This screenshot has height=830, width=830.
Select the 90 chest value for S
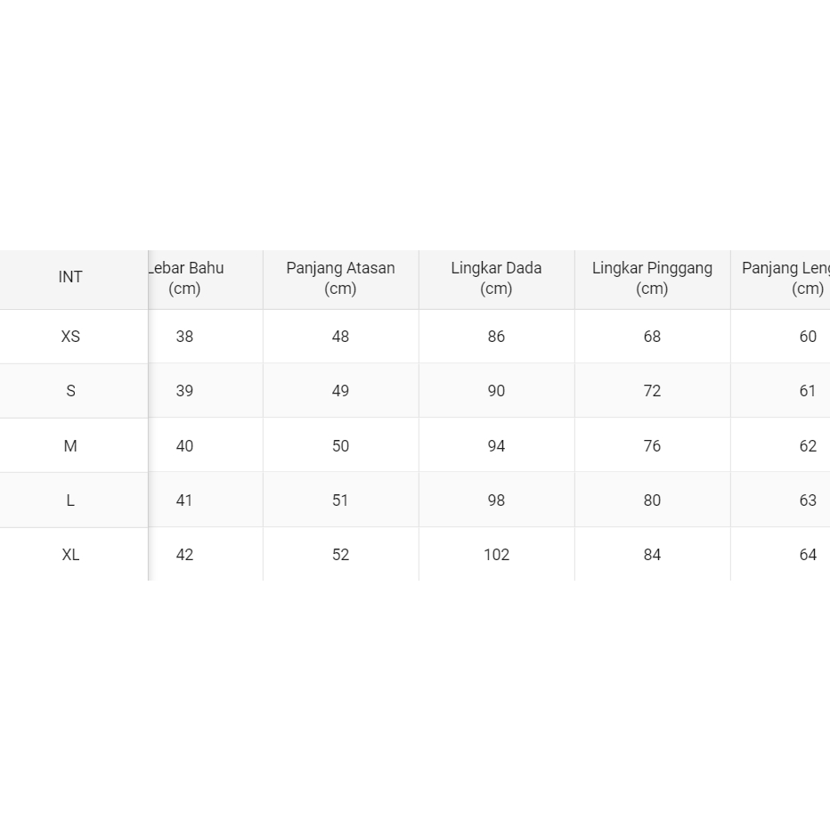496,391
